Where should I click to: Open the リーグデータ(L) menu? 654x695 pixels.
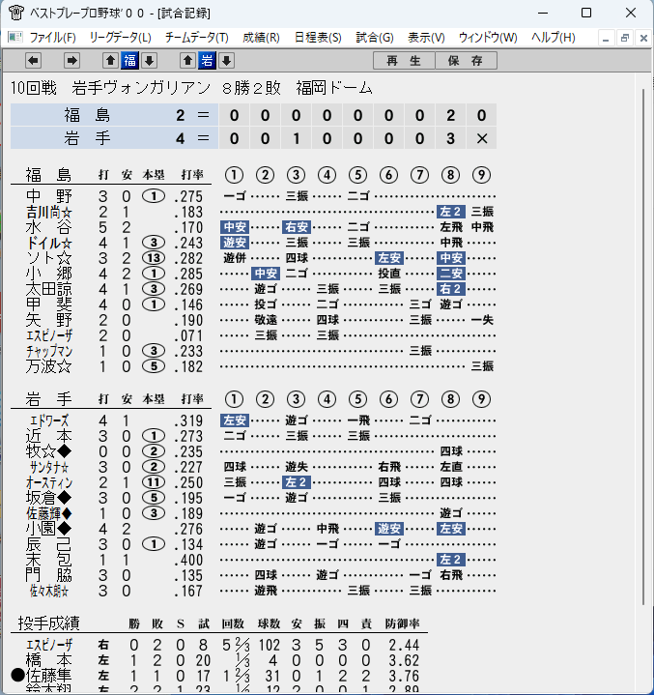pyautogui.click(x=120, y=38)
